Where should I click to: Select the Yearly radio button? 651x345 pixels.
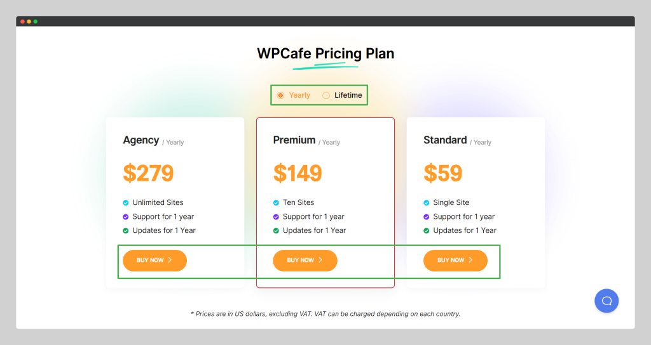[280, 95]
